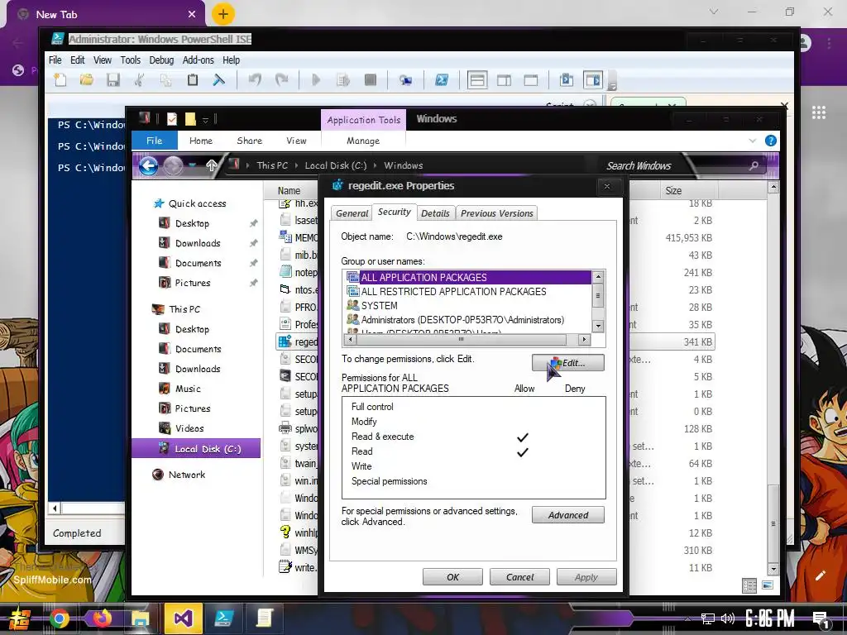Switch to General tab in Properties

point(352,213)
